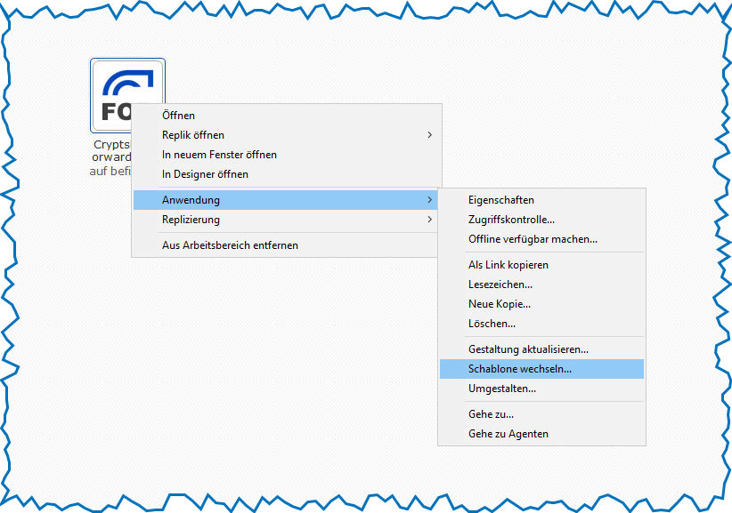Select Neue Kopie... option
Image resolution: width=732 pixels, height=513 pixels.
(x=499, y=304)
